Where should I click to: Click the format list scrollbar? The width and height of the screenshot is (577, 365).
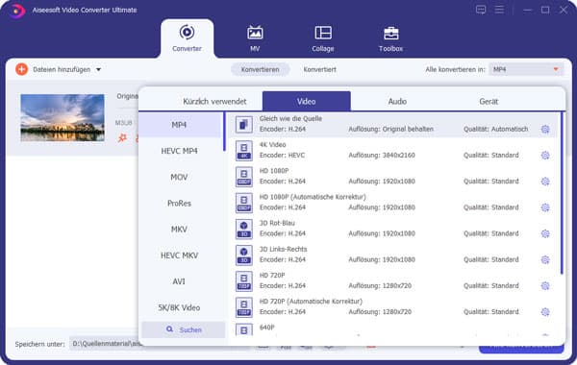(224, 132)
